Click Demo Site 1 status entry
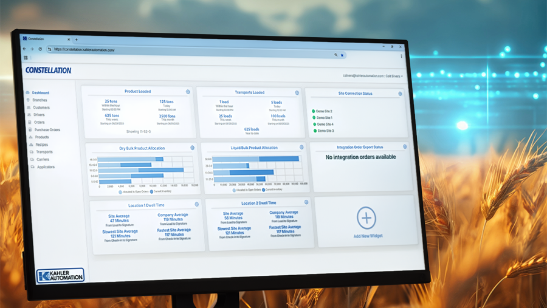547x308 pixels. click(323, 118)
